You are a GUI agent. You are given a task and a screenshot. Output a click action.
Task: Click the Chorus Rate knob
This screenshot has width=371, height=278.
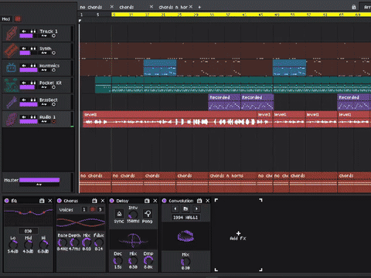[x=62, y=242]
